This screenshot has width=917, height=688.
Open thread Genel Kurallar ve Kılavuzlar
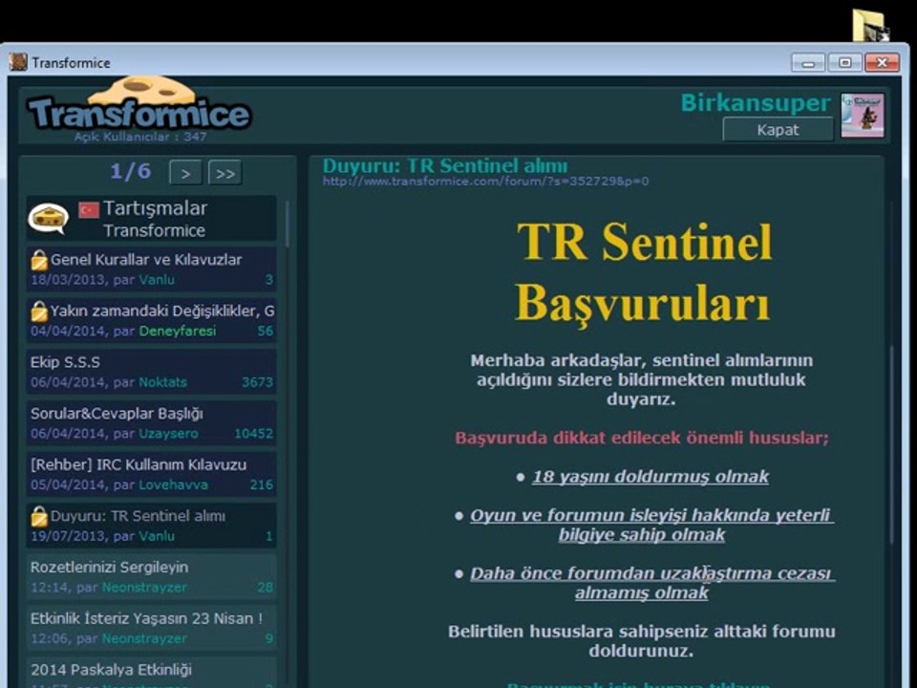coord(152,269)
